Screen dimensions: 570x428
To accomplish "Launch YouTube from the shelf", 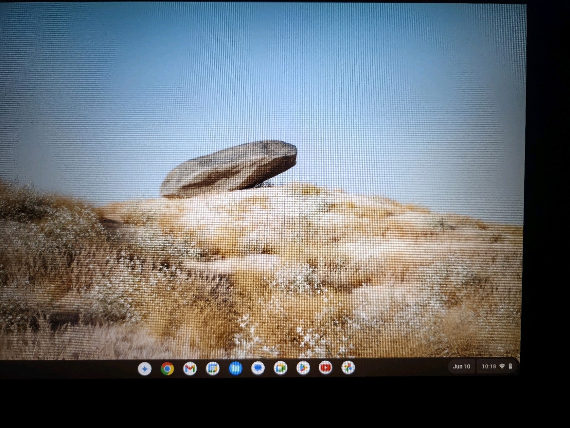I will tap(325, 367).
